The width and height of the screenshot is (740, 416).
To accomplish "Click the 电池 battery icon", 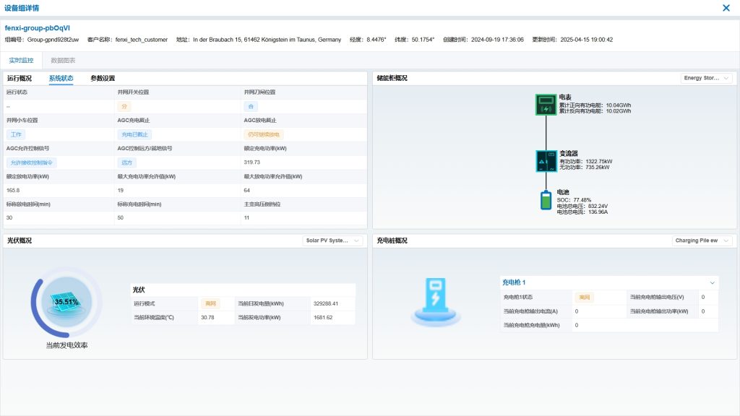I will coord(546,200).
